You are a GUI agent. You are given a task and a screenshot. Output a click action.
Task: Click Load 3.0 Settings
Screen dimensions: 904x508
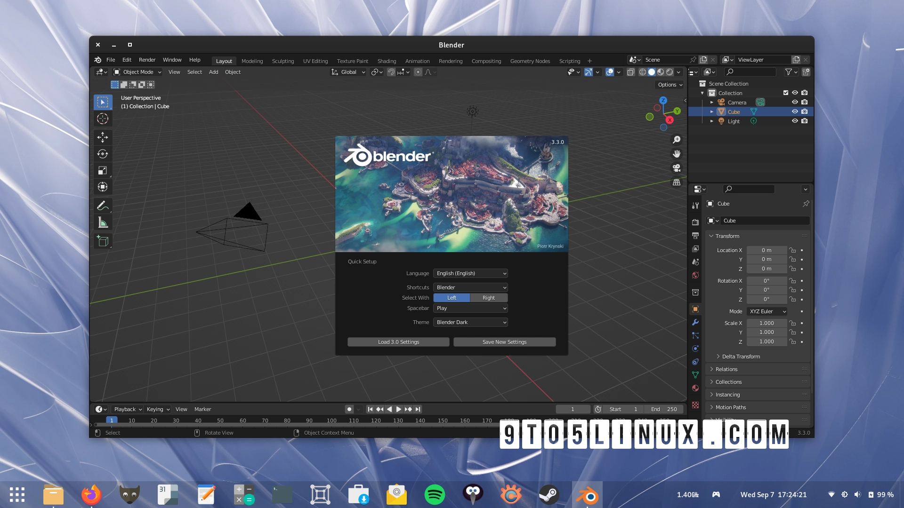pyautogui.click(x=398, y=341)
